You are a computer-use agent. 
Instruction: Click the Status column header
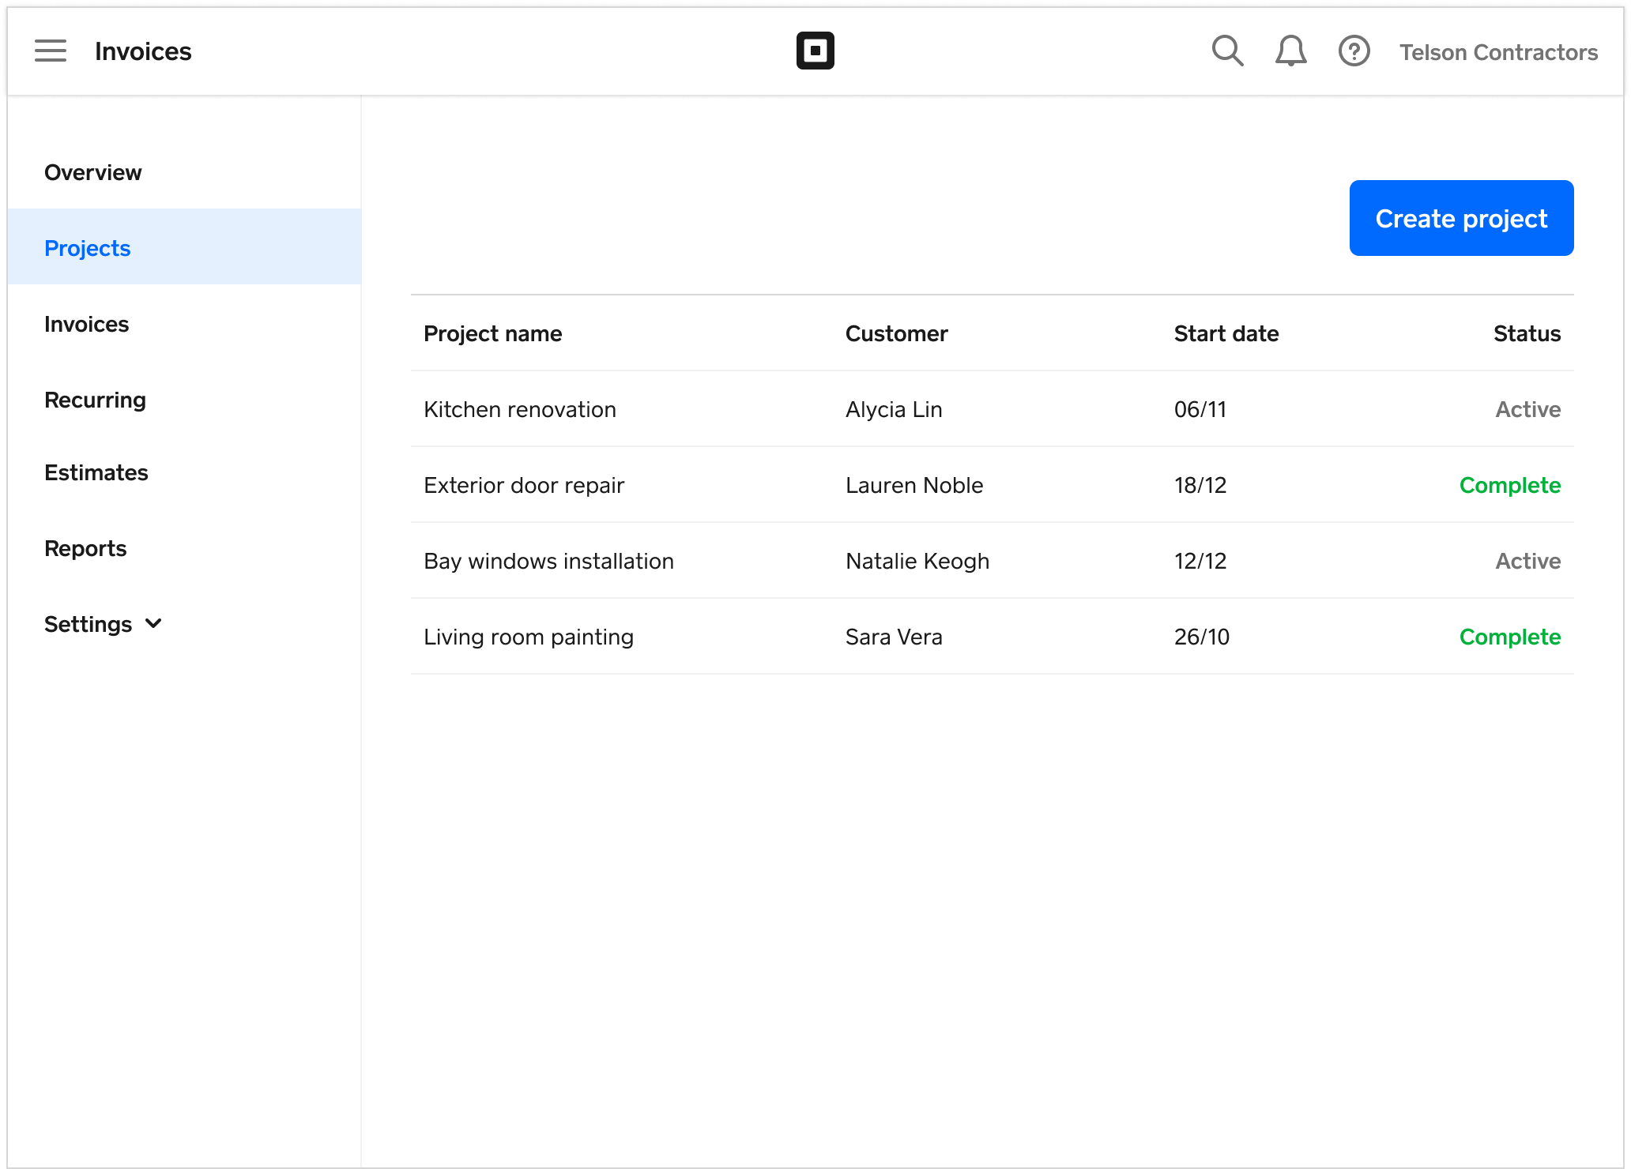click(1526, 333)
